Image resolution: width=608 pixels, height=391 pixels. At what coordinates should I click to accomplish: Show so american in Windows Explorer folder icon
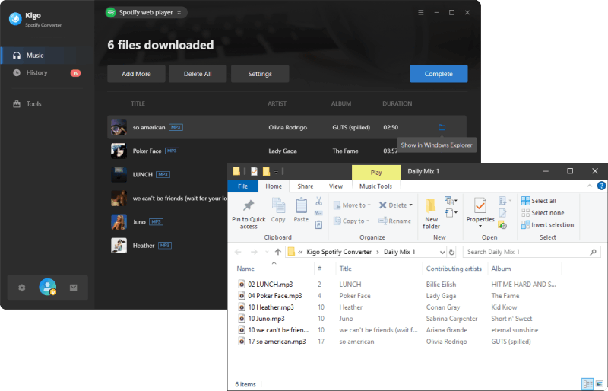(442, 127)
